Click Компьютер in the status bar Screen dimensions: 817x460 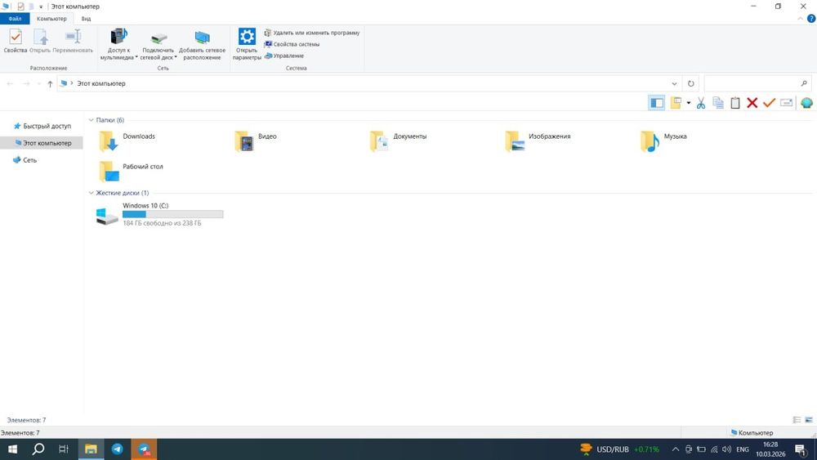tap(752, 432)
